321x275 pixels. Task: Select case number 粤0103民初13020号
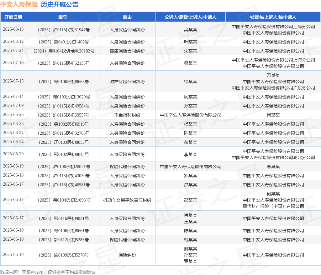(64, 97)
